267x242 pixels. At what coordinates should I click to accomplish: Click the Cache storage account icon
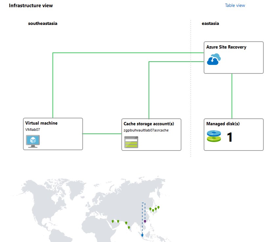pyautogui.click(x=131, y=142)
